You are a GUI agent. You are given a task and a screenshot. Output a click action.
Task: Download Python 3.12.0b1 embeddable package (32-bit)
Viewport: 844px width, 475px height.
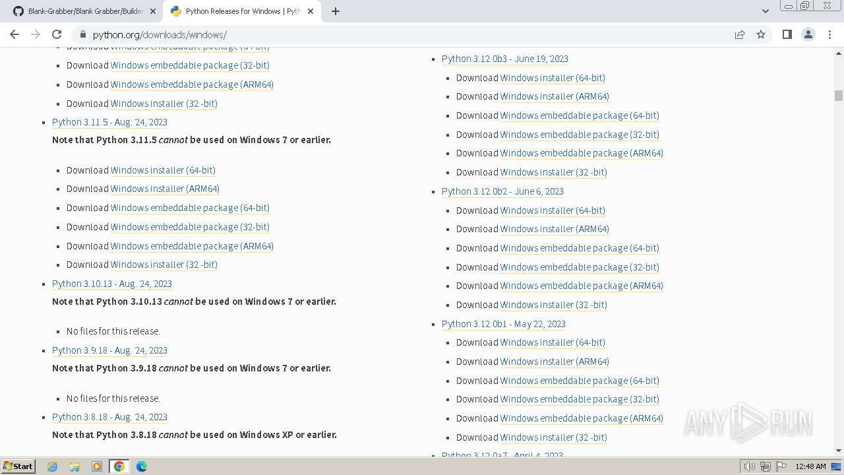pos(580,399)
